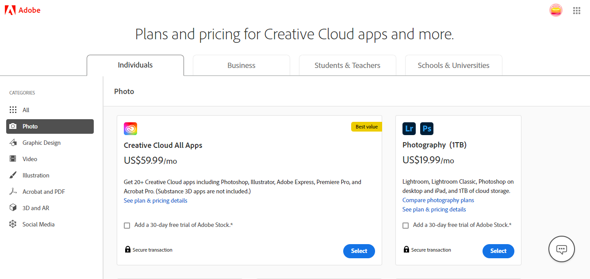590x279 pixels.
Task: Click the Adobe logo in the header
Action: pyautogui.click(x=23, y=10)
